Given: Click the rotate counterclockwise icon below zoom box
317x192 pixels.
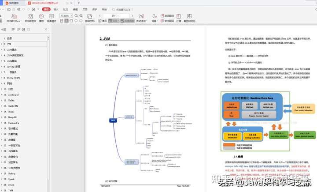Looking at the screenshot, I should [x=76, y=21].
